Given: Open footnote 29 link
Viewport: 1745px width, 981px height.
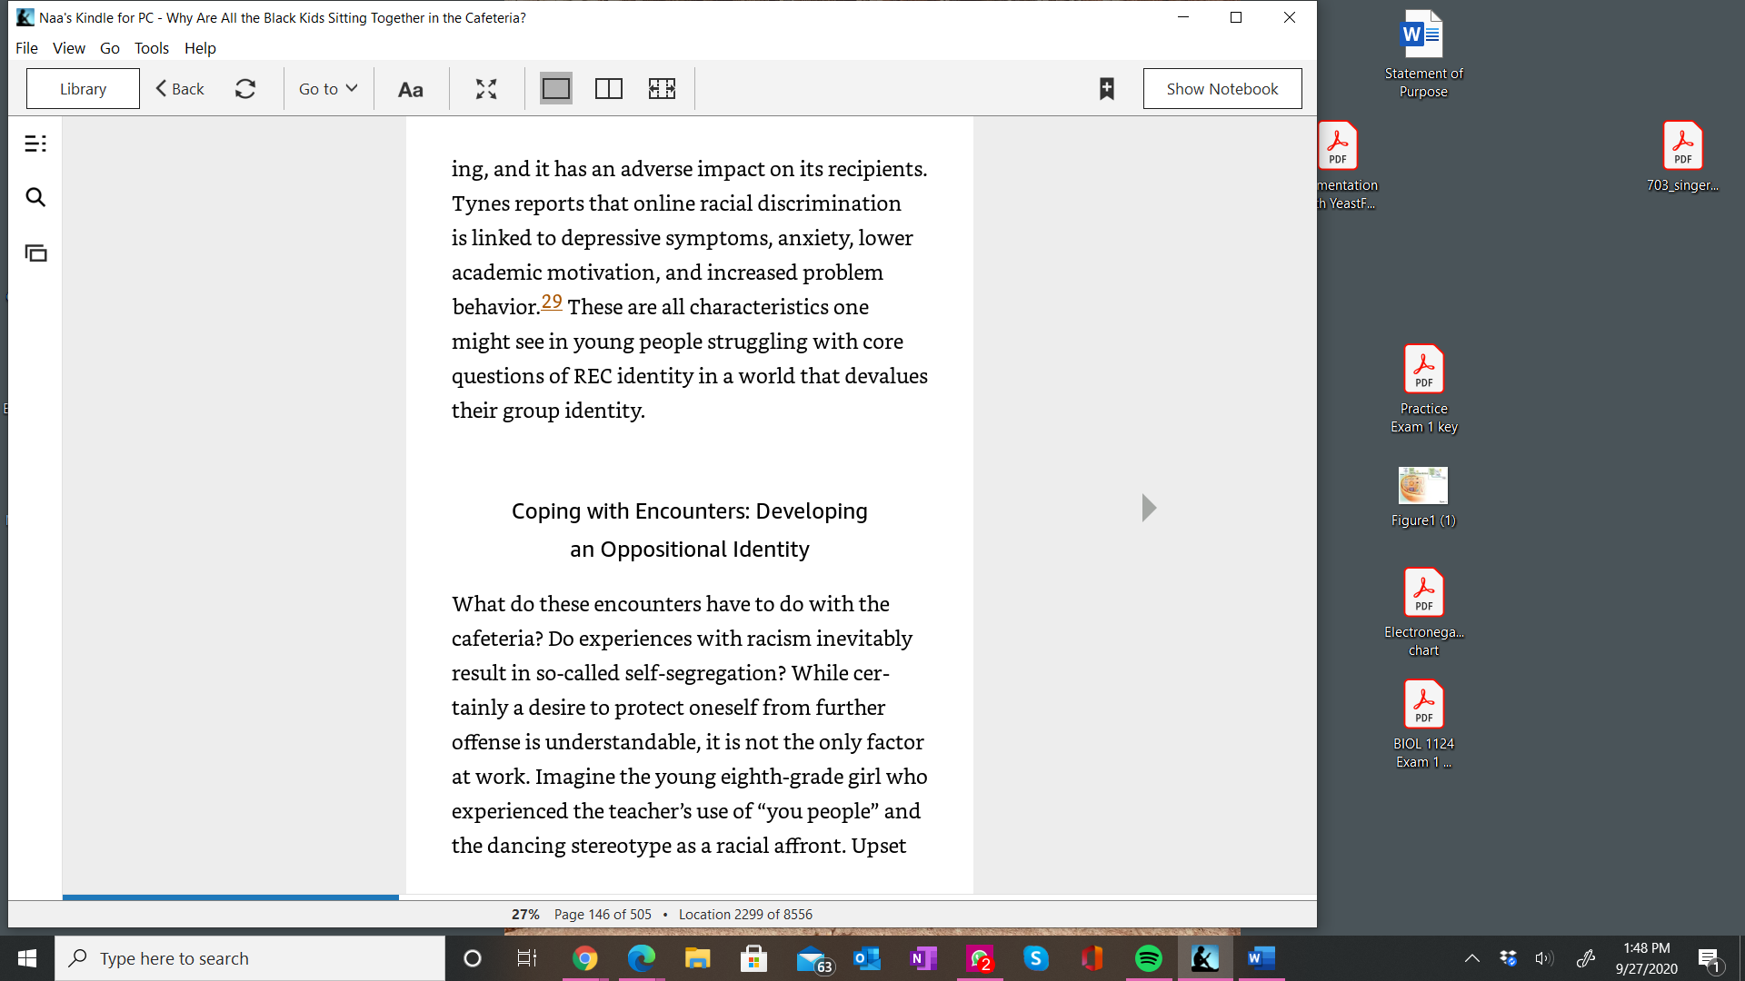Looking at the screenshot, I should pyautogui.click(x=552, y=302).
